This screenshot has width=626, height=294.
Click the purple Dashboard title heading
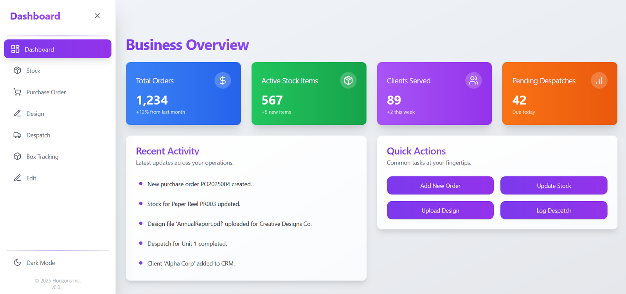35,16
